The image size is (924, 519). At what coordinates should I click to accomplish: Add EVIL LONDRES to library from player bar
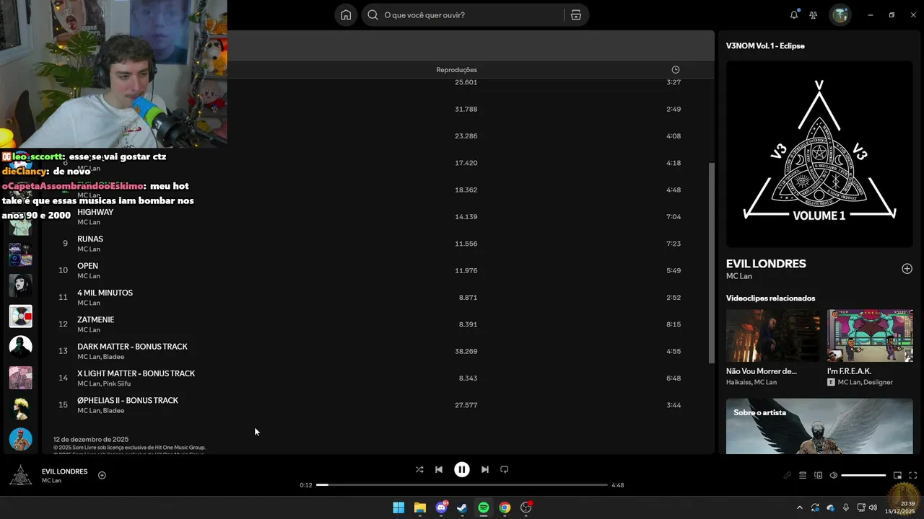click(x=102, y=475)
